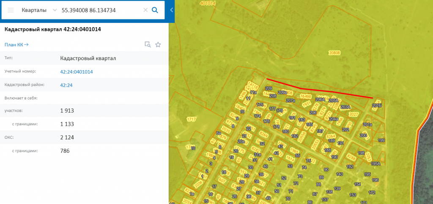Click parcel label 2027 on the map

pos(354,114)
